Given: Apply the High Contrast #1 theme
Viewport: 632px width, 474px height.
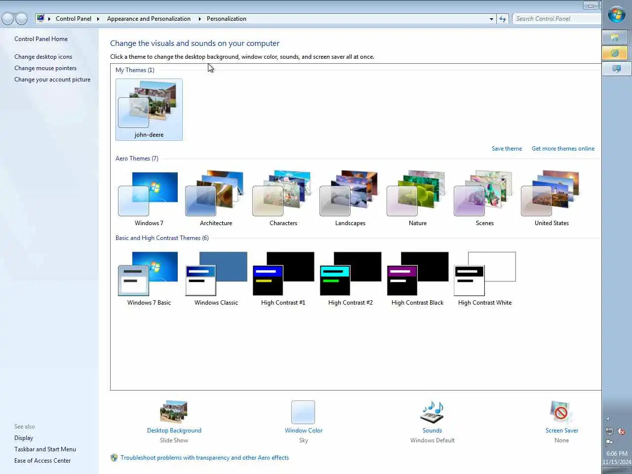Looking at the screenshot, I should point(283,278).
